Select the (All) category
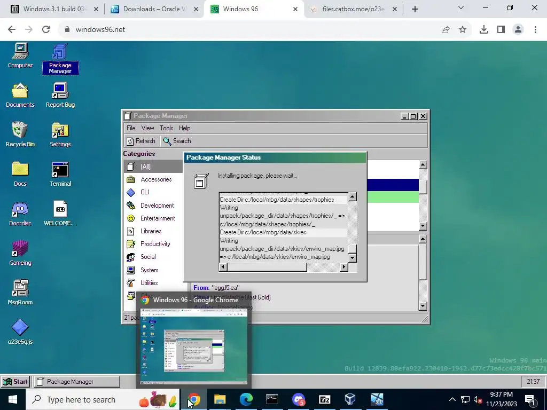Image resolution: width=547 pixels, height=410 pixels. click(153, 167)
